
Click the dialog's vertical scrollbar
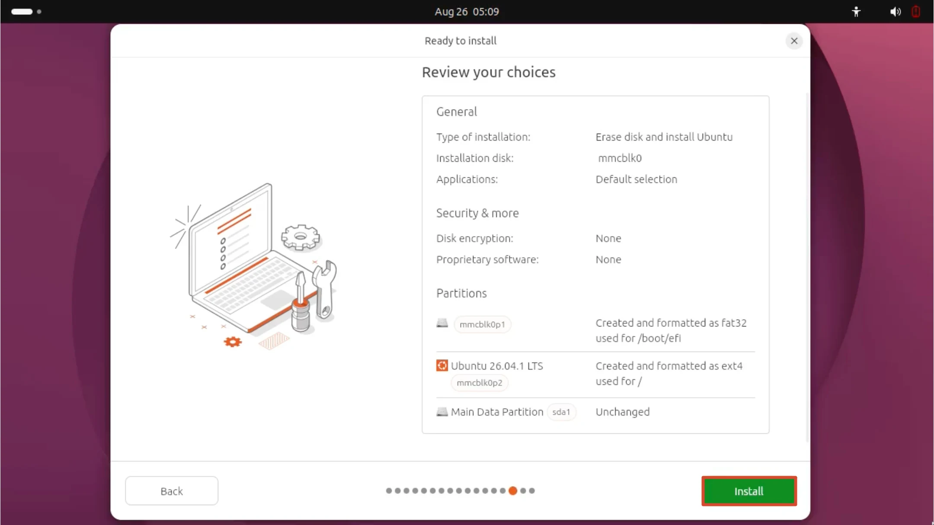tap(807, 267)
